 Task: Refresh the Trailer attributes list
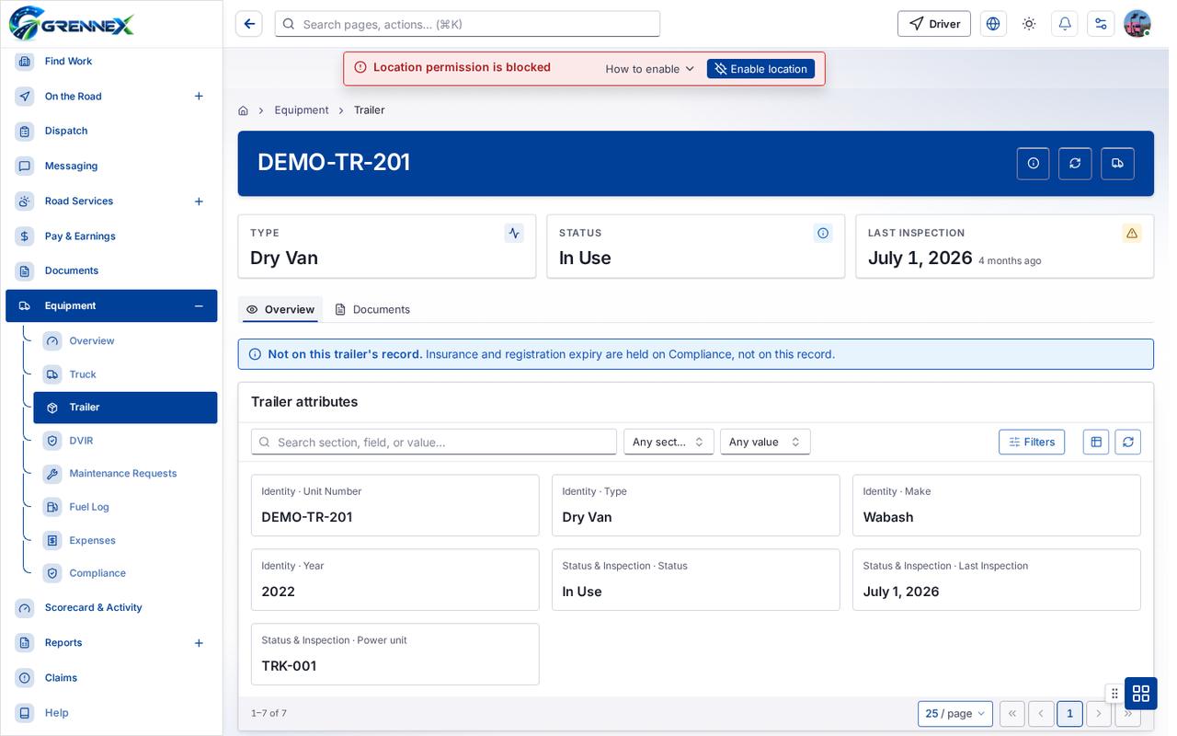pyautogui.click(x=1128, y=442)
